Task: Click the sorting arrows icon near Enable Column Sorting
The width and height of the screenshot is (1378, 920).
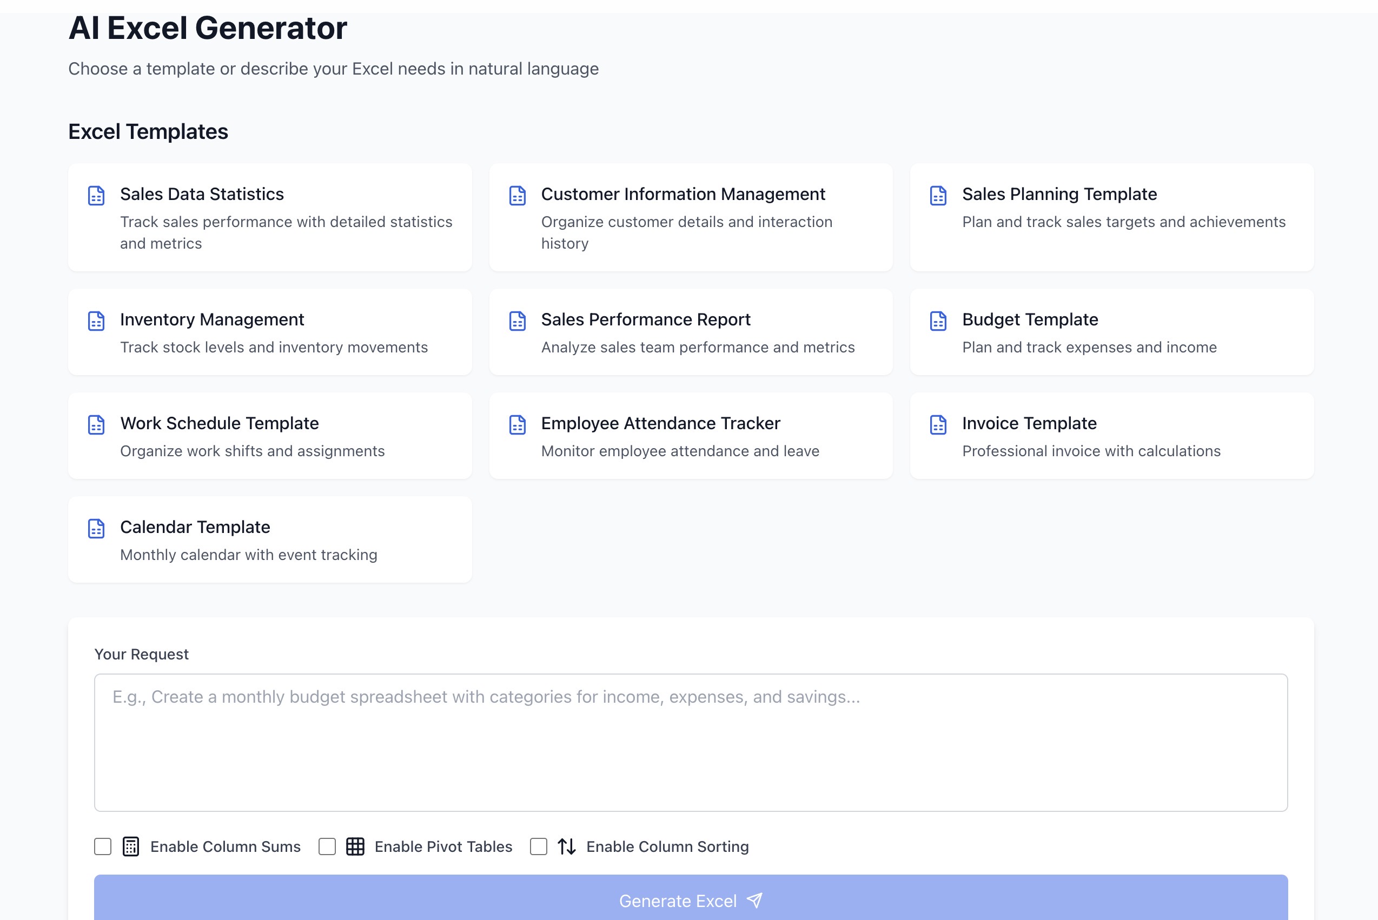Action: click(566, 846)
